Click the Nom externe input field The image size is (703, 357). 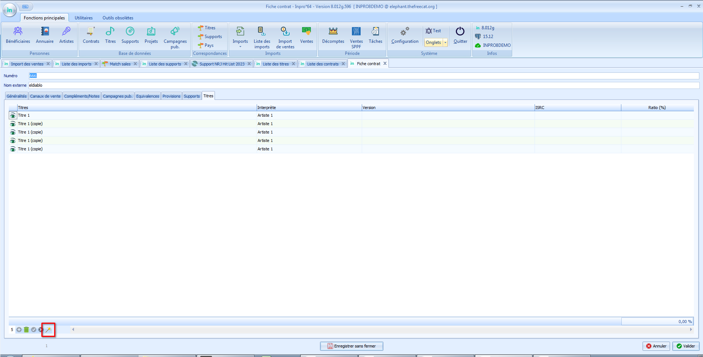(362, 85)
